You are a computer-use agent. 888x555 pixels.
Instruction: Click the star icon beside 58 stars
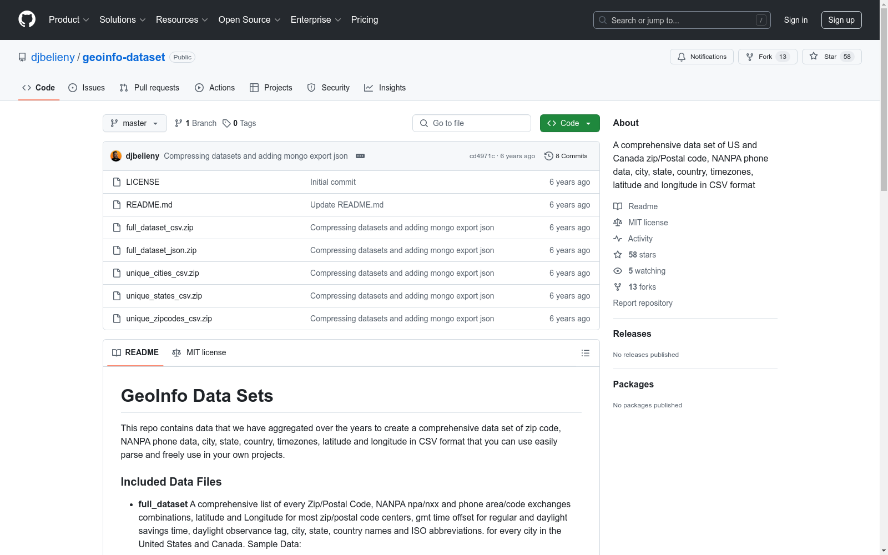(x=618, y=255)
